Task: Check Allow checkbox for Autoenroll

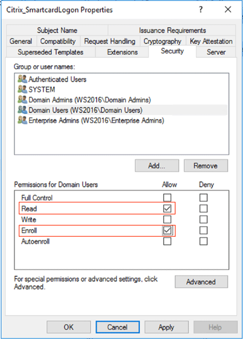Action: [167, 241]
